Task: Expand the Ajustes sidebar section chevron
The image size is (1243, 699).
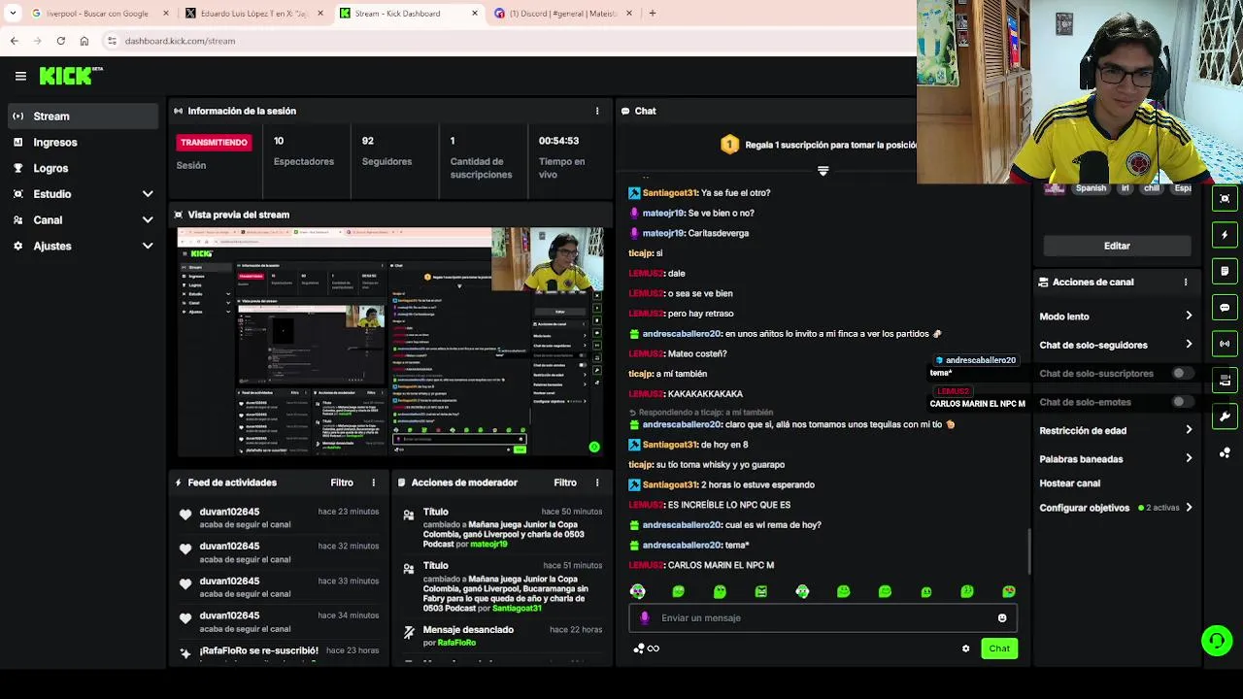Action: tap(148, 247)
